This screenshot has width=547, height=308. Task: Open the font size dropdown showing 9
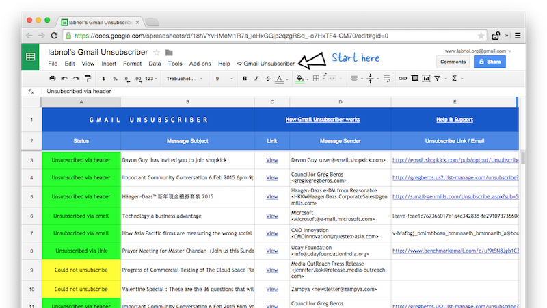(224, 79)
